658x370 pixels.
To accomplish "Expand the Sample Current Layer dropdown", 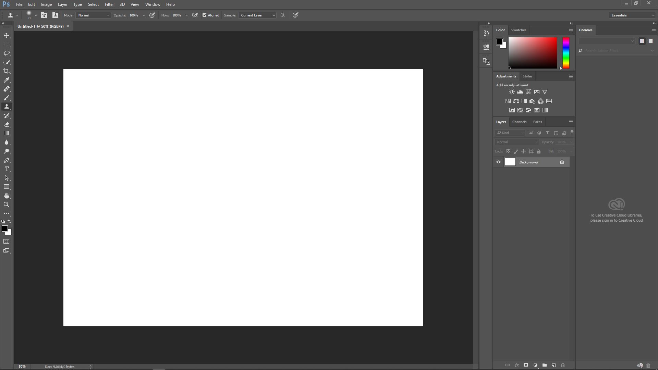I will coord(257,15).
